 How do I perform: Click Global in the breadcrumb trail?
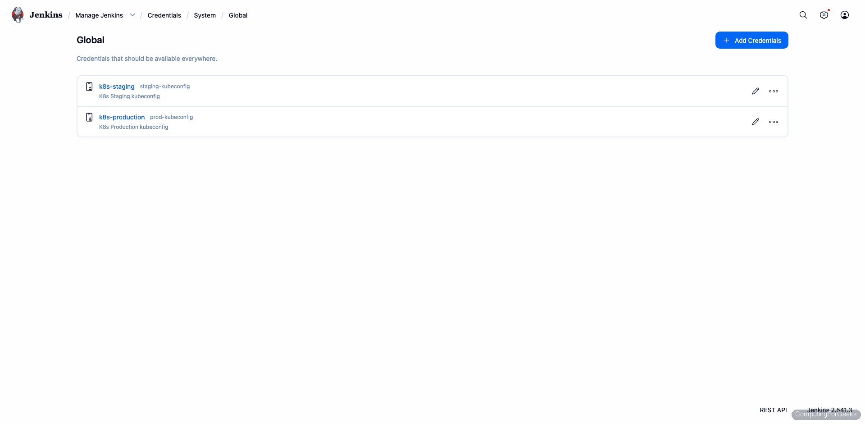(x=238, y=15)
